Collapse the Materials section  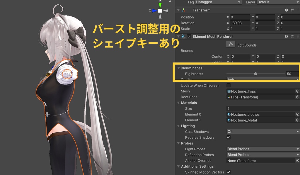[178, 103]
